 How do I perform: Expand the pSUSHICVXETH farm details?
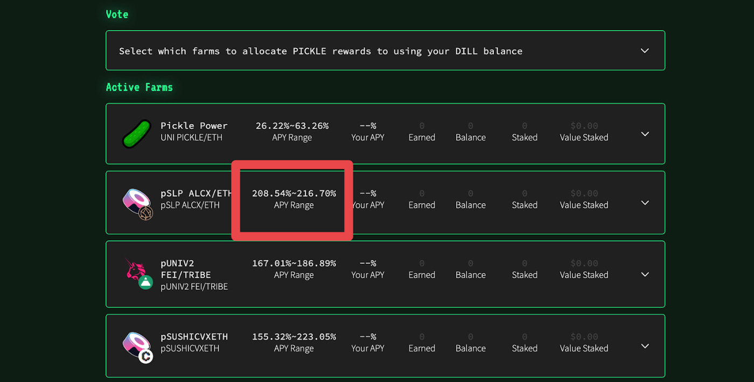[x=644, y=346]
